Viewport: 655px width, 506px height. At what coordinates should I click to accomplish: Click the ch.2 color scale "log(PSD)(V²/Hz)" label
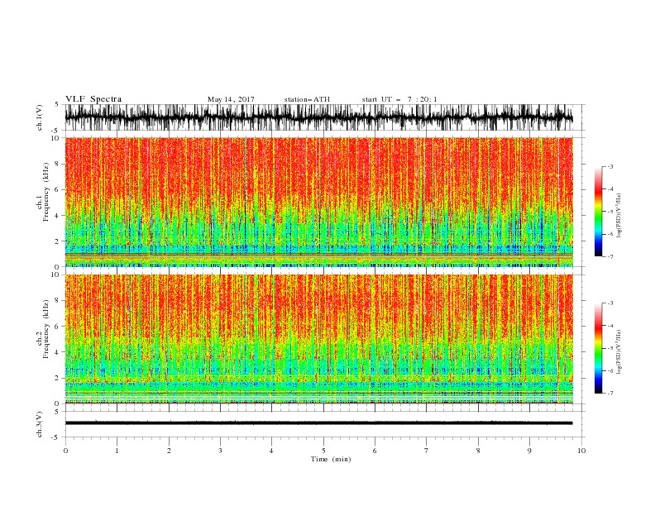[x=619, y=352]
